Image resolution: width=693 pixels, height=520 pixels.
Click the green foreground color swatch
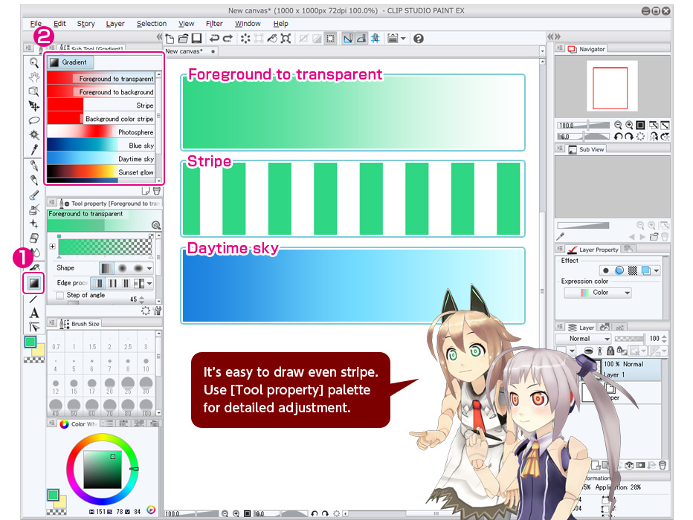pyautogui.click(x=30, y=342)
